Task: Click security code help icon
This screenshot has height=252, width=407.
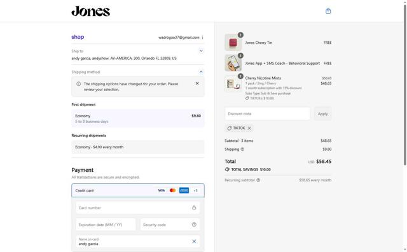Action: 194,225
